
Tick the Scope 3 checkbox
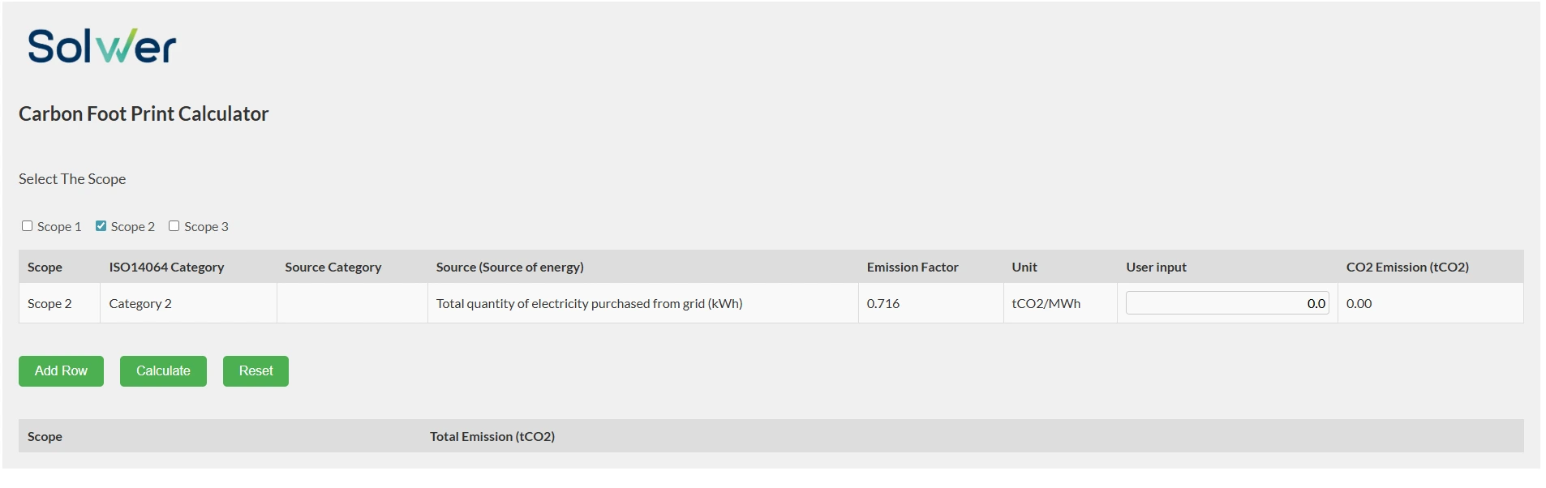[174, 226]
